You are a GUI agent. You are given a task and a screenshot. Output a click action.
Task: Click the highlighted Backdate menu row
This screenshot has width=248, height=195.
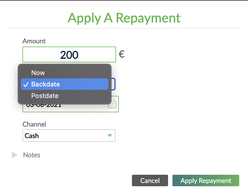tap(64, 84)
